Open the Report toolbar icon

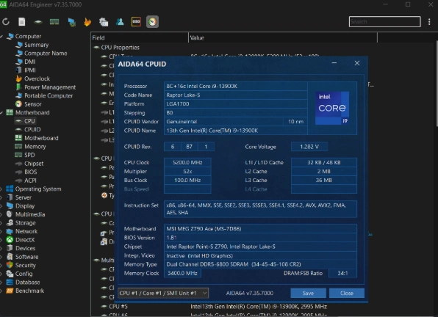pos(22,21)
